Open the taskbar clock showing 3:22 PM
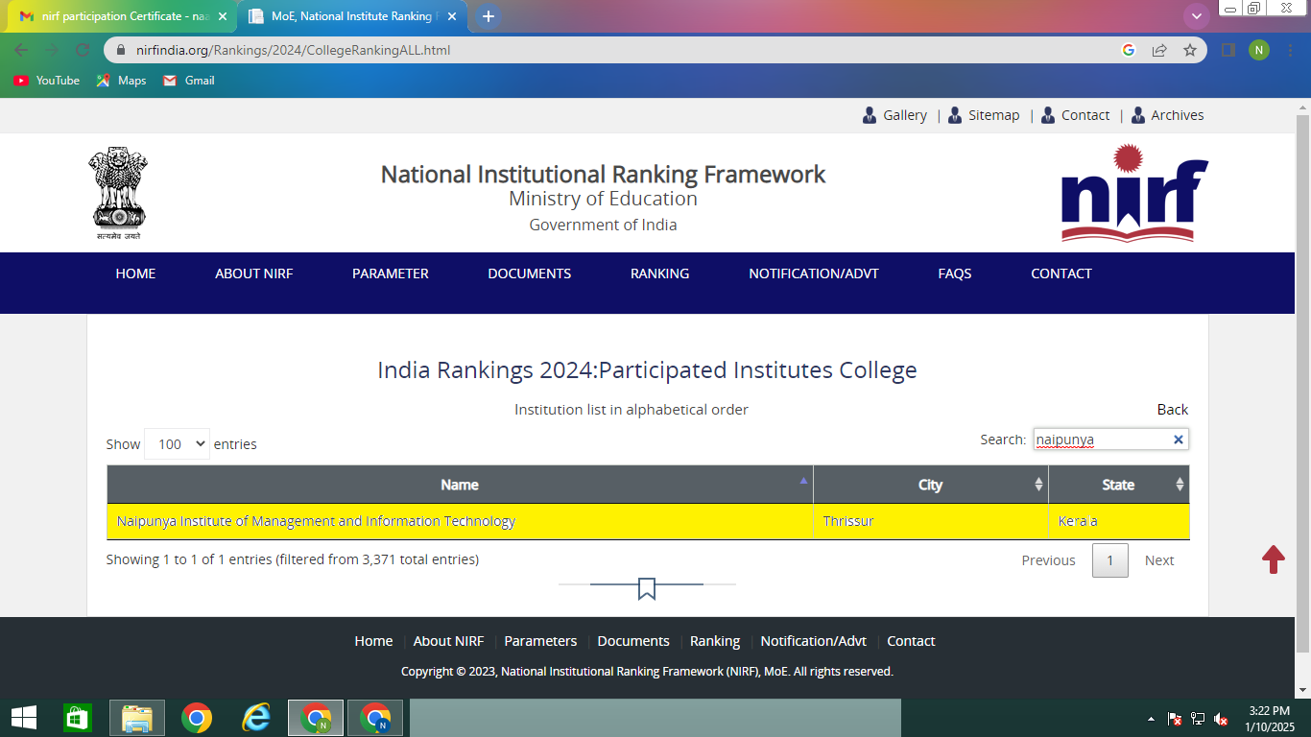Image resolution: width=1311 pixels, height=737 pixels. (x=1270, y=719)
